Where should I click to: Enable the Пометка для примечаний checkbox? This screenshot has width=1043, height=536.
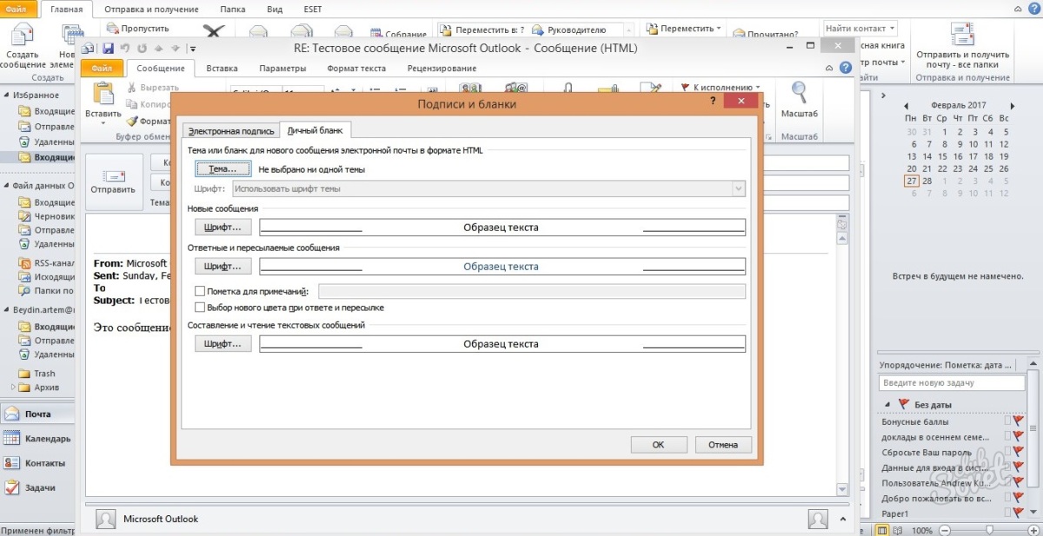point(201,292)
